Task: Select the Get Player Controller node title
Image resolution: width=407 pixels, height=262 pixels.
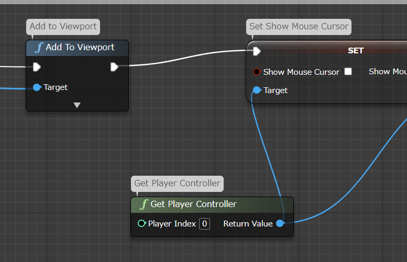Action: click(193, 204)
